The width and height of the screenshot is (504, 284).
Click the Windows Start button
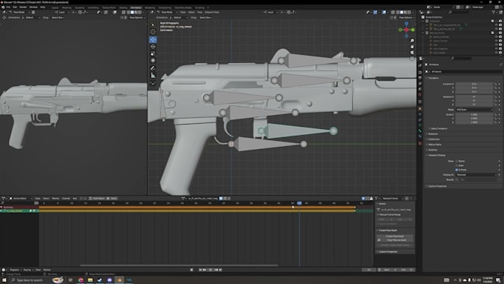tap(4, 280)
